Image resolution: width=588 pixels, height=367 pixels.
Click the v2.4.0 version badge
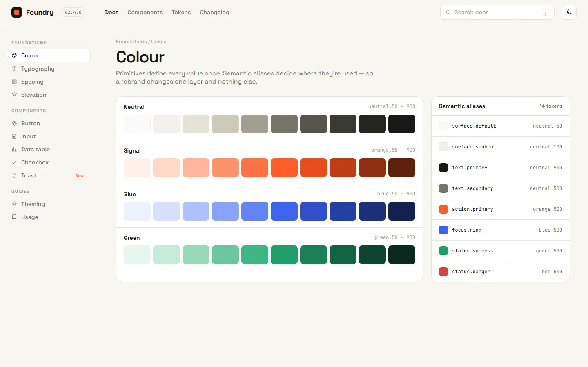coord(73,12)
